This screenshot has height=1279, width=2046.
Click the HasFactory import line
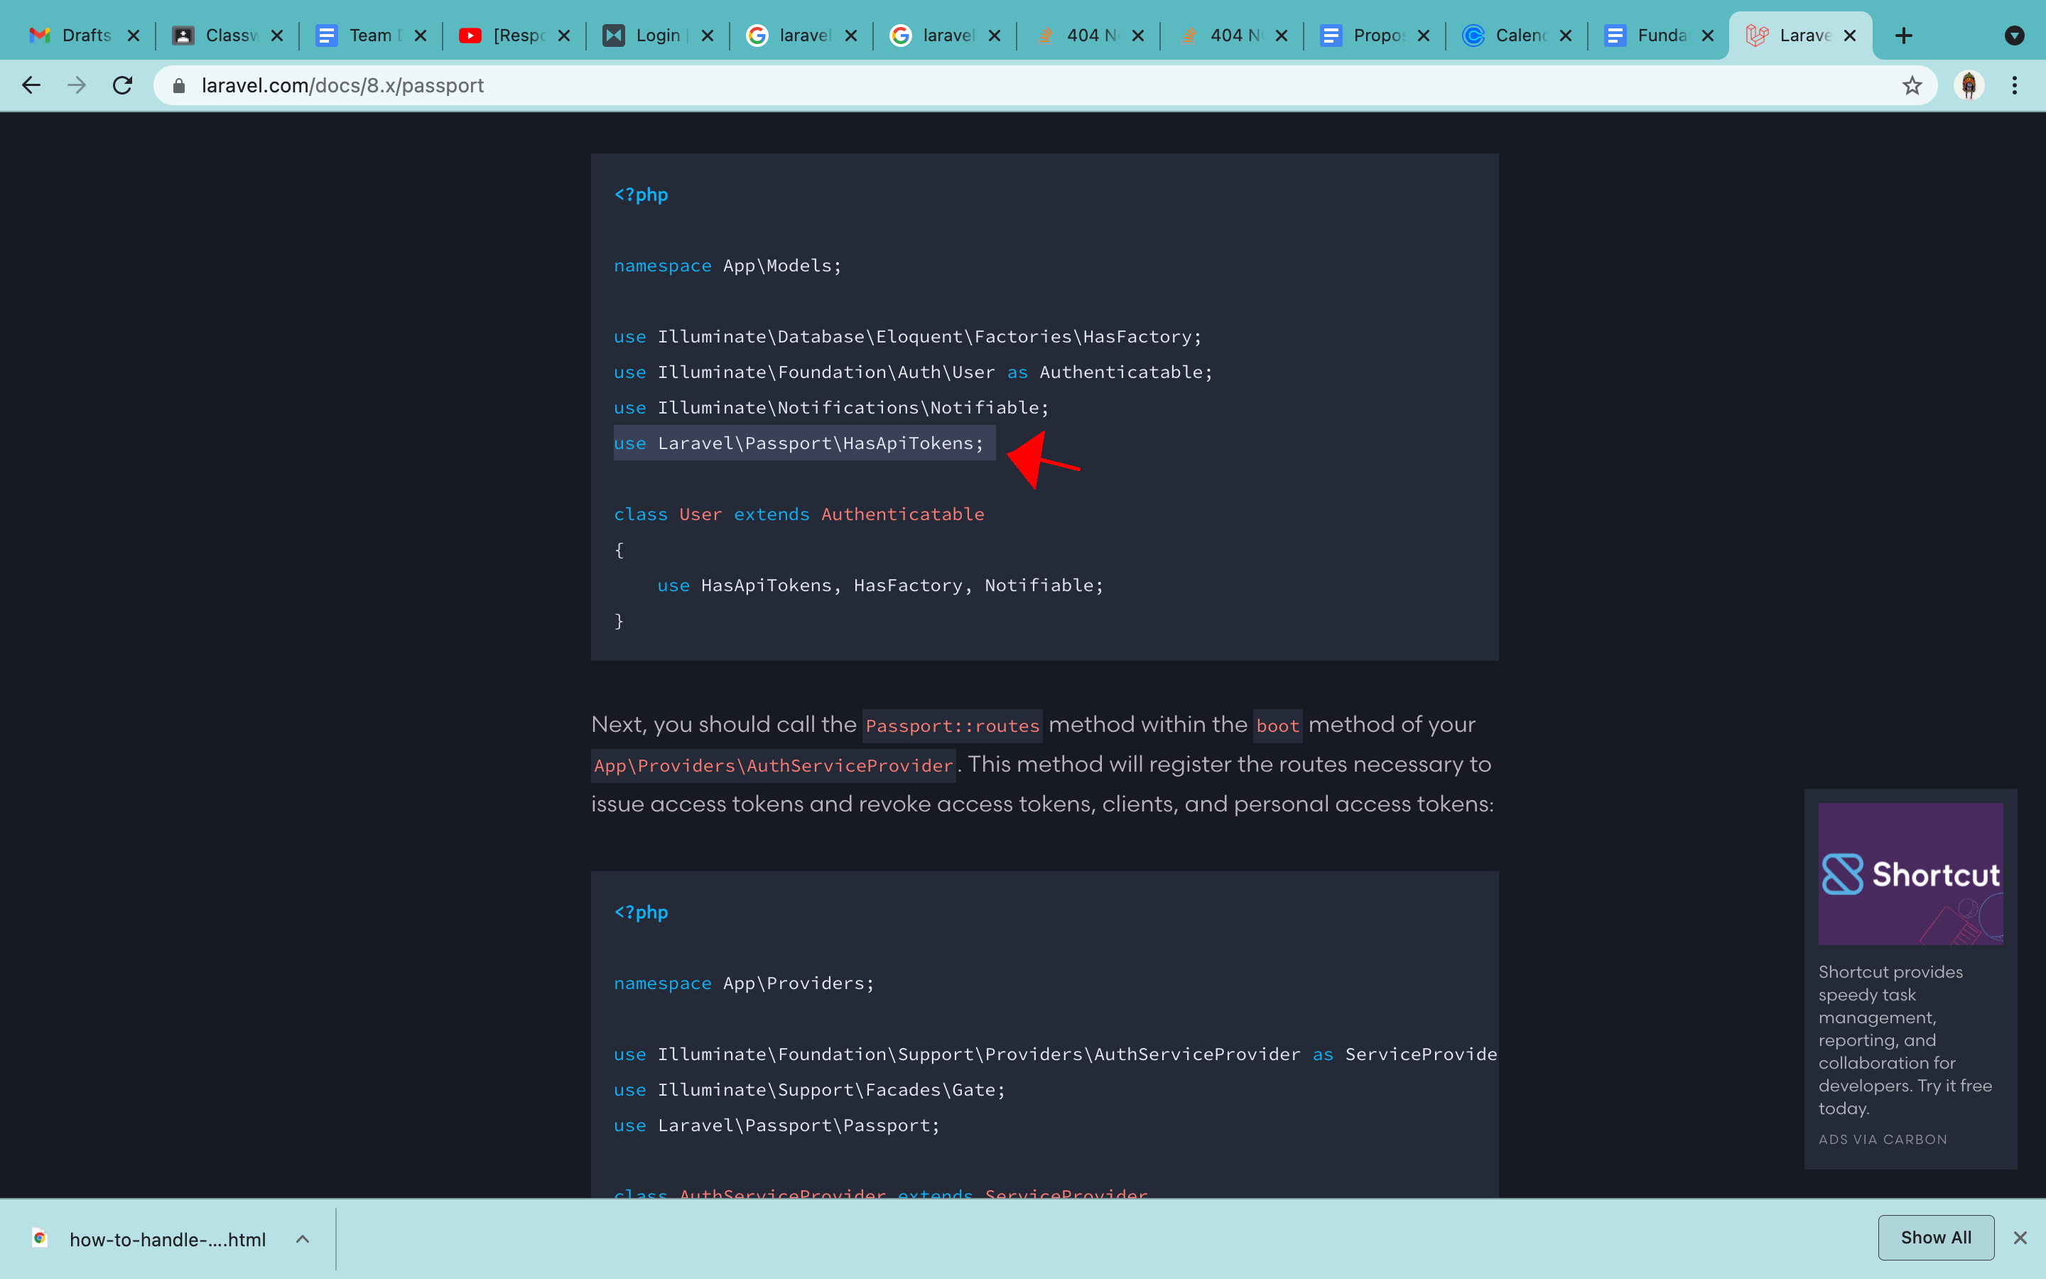908,337
